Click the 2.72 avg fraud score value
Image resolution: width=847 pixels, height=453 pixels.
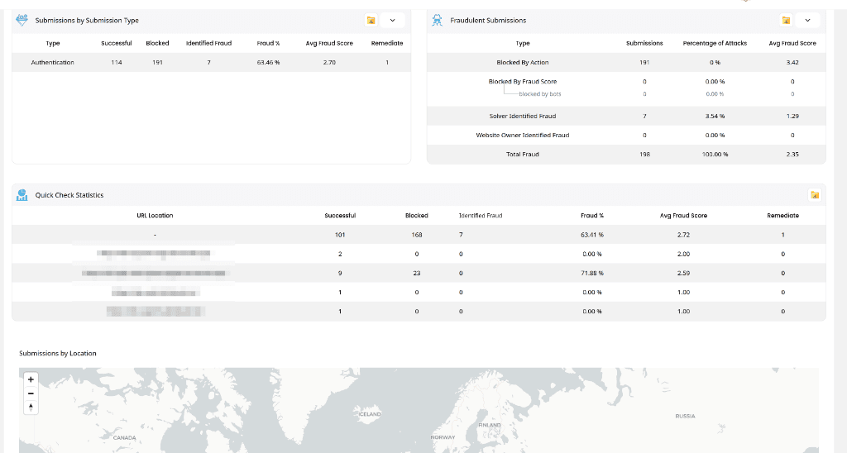coord(683,235)
